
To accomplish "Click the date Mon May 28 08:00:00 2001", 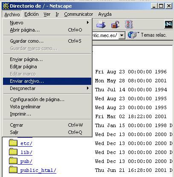I will 131,81.
